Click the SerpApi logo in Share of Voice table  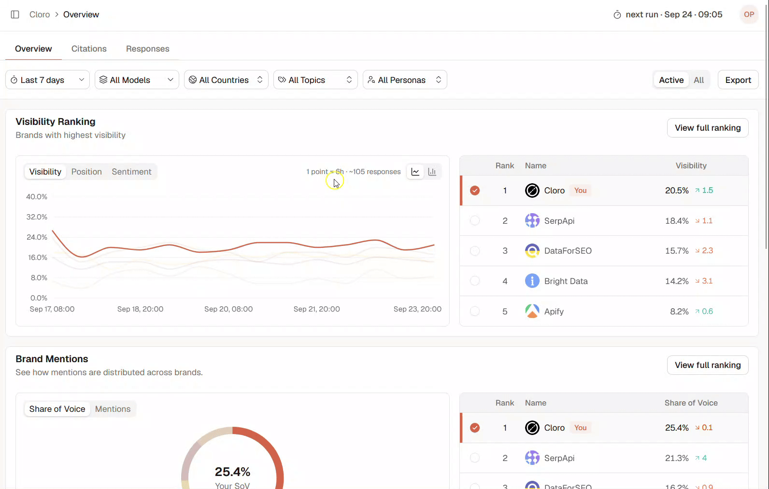click(532, 458)
